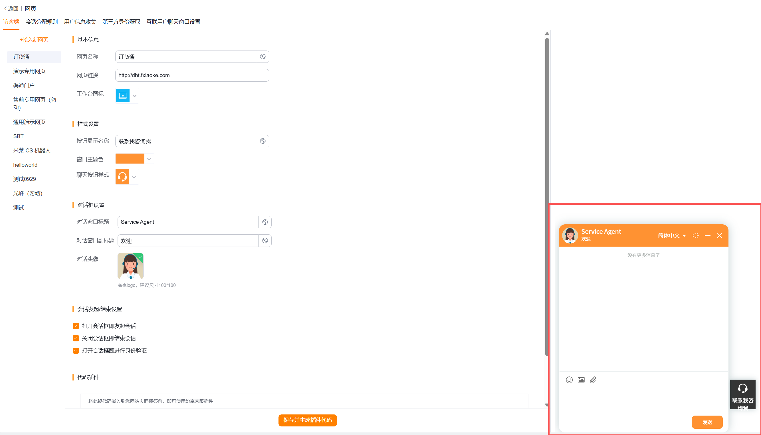Click the image upload icon in chat
The height and width of the screenshot is (435, 761).
tap(581, 380)
